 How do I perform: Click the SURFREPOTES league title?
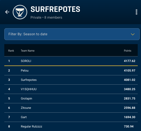(55, 9)
